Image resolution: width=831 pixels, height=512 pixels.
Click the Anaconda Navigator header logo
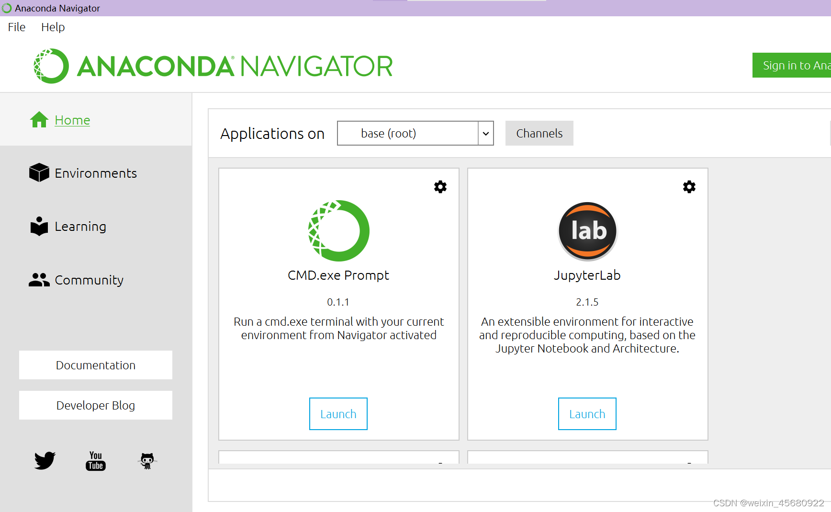pyautogui.click(x=213, y=66)
